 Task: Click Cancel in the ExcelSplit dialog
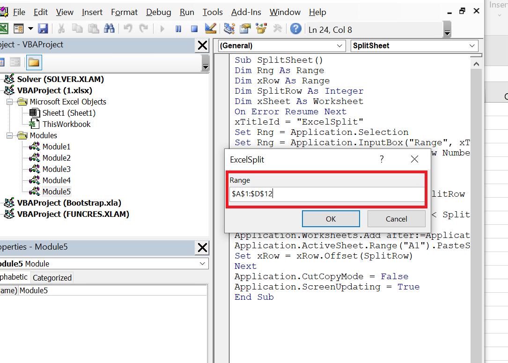coord(396,219)
